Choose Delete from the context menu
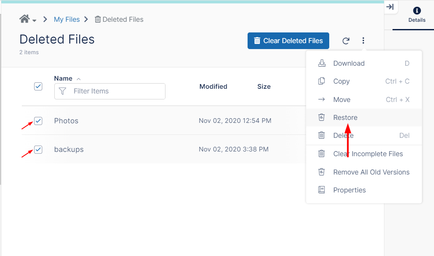The image size is (434, 256). [343, 136]
